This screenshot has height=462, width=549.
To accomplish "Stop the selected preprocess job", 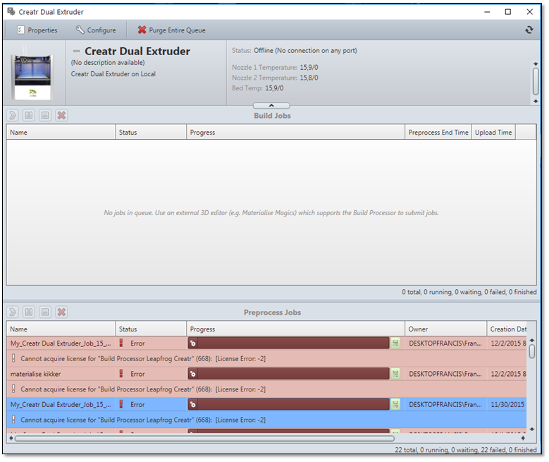I will pyautogui.click(x=45, y=312).
